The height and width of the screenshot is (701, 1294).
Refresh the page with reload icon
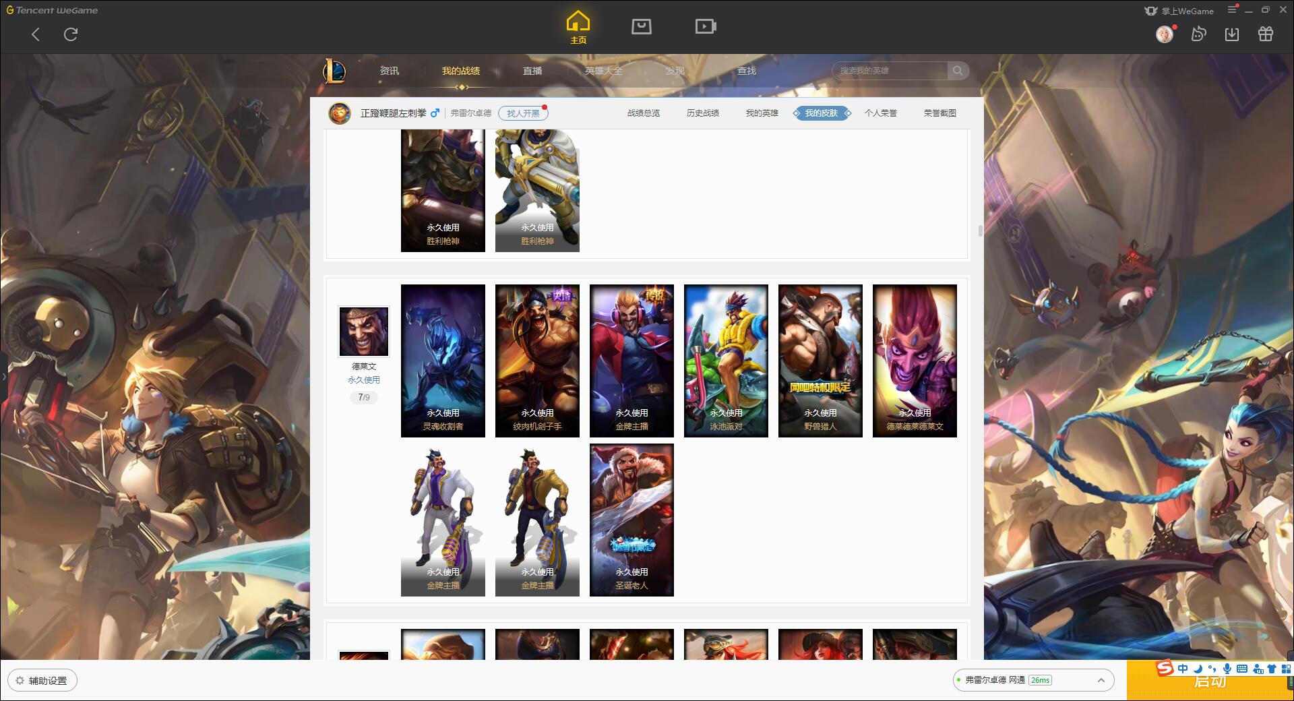71,34
